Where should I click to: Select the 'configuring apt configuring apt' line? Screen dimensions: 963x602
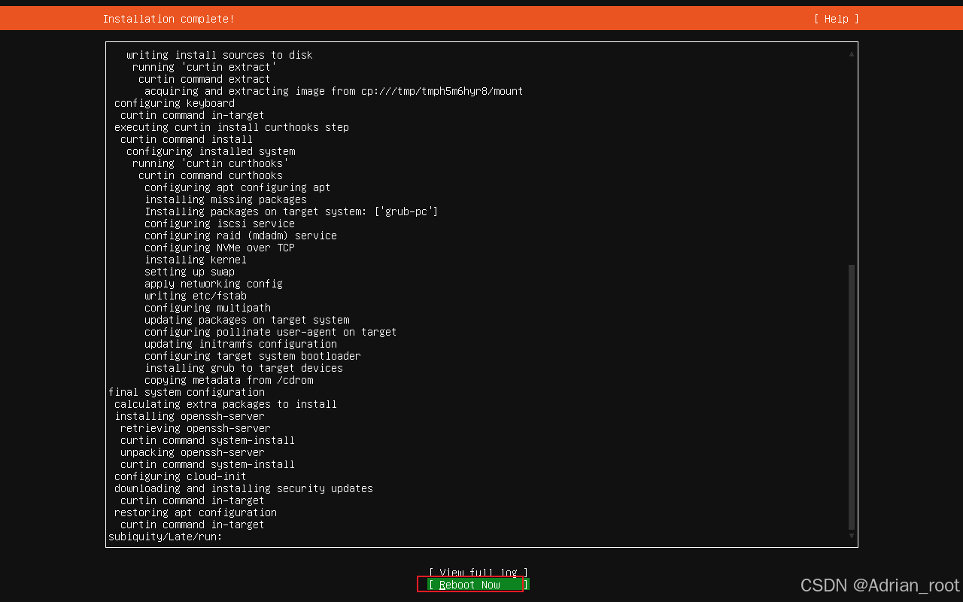[x=238, y=187]
